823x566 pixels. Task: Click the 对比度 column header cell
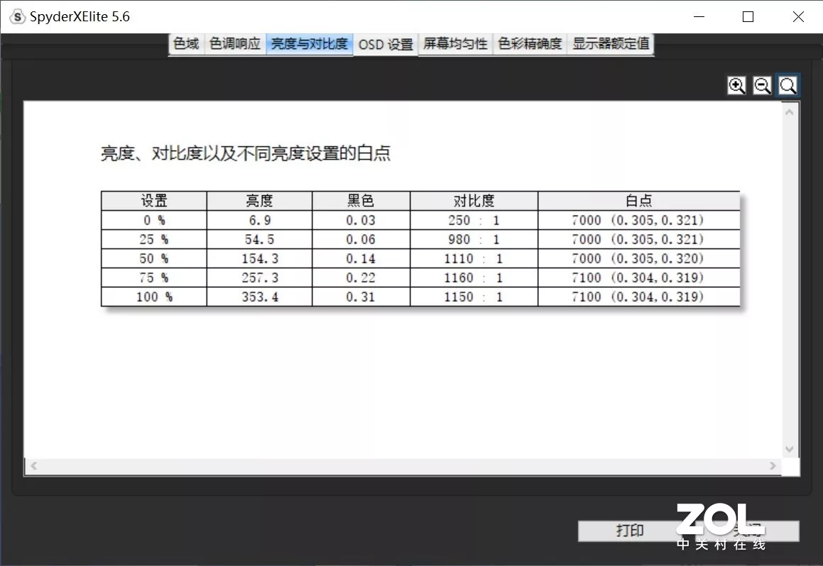tap(474, 201)
